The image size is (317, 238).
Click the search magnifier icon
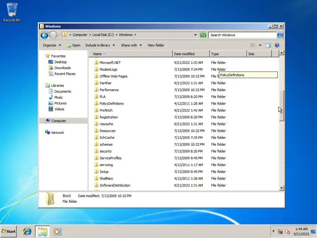(280, 35)
